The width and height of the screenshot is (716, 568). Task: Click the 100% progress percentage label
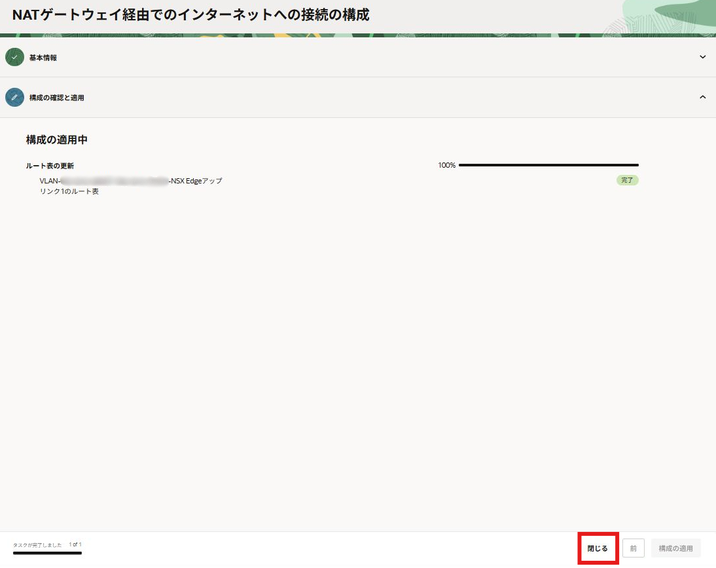pyautogui.click(x=446, y=165)
